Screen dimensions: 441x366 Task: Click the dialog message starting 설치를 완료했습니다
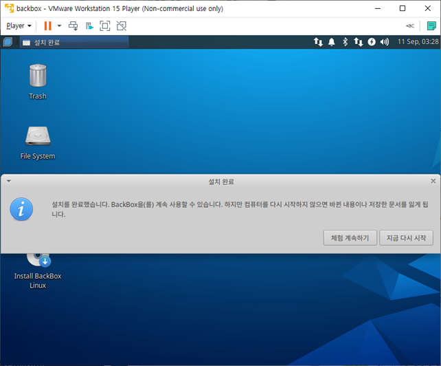pos(240,209)
